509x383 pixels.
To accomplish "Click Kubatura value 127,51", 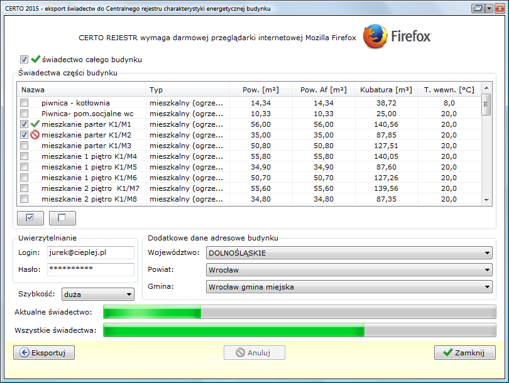I will (386, 146).
